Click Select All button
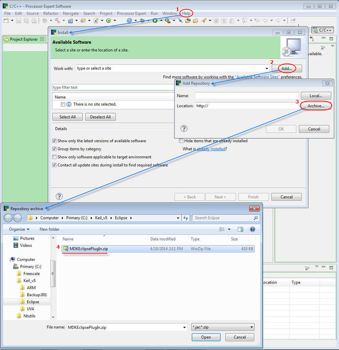Screen dimensions: 339x350 (68, 117)
